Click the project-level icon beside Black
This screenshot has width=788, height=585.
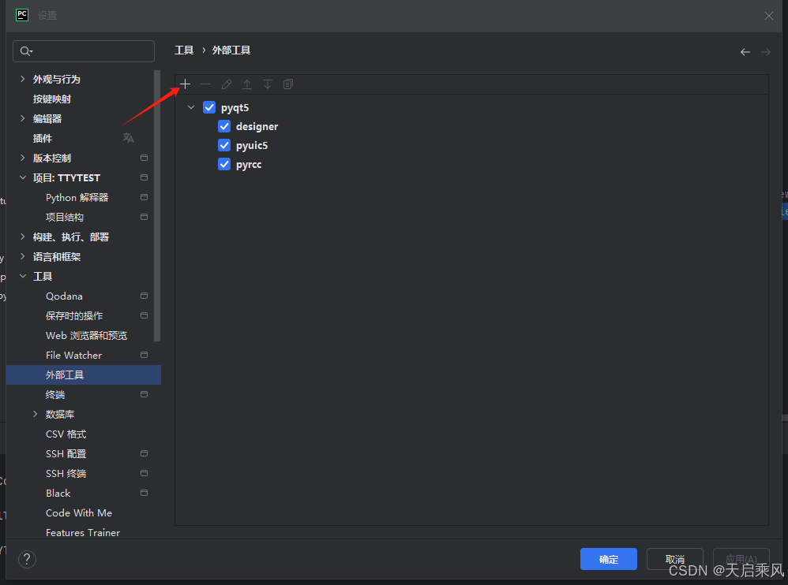click(144, 493)
